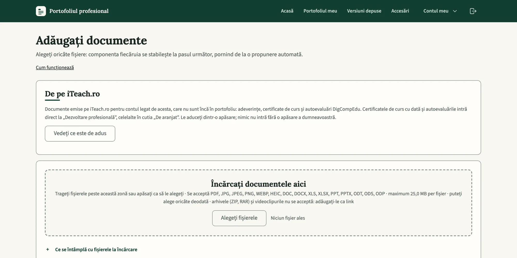The image size is (517, 258).
Task: Click the 'Încărcați documentele aici' drop zone heading
Action: pyautogui.click(x=258, y=184)
